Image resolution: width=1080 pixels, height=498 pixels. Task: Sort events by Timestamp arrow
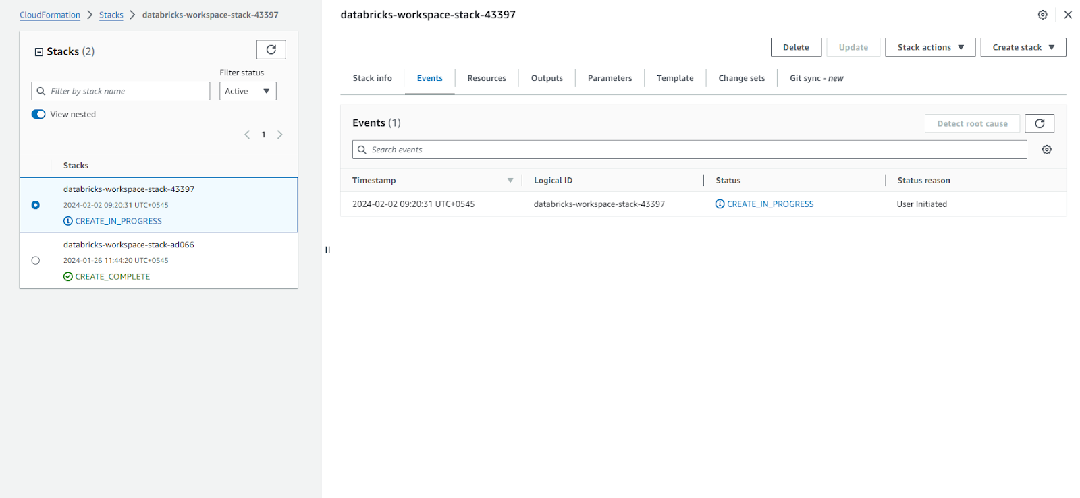pos(510,181)
